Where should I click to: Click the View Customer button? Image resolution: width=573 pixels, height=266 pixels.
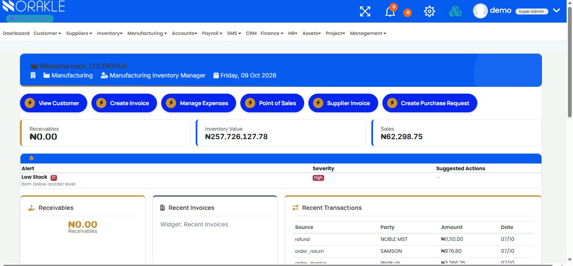click(54, 103)
